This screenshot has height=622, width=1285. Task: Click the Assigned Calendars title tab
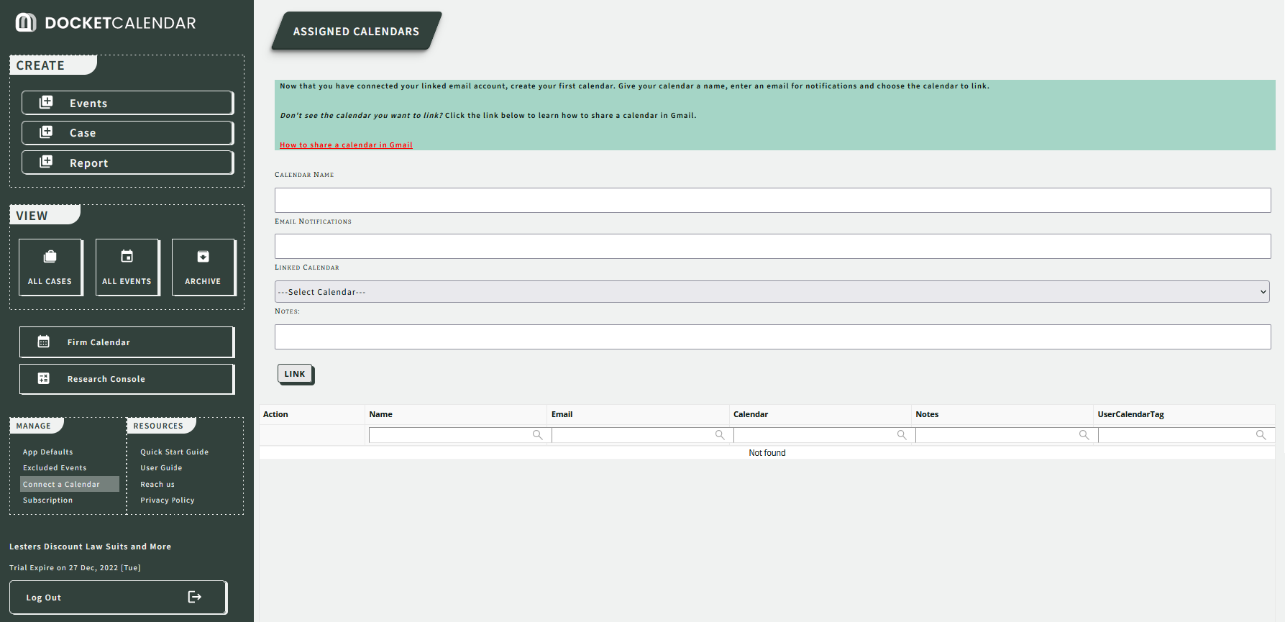356,31
